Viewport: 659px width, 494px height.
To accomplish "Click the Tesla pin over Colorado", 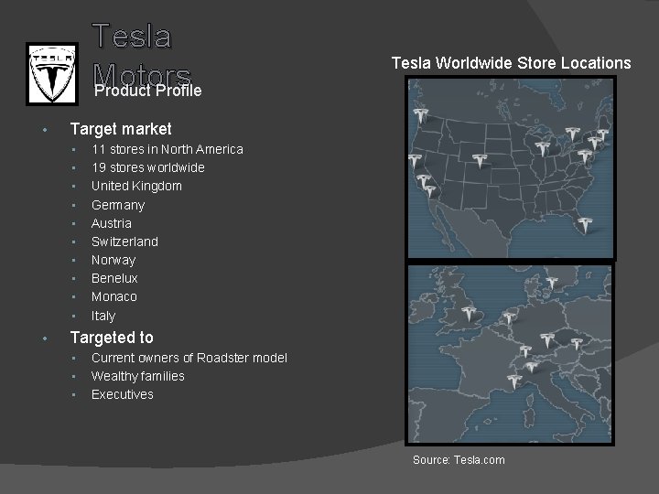I will click(x=479, y=161).
